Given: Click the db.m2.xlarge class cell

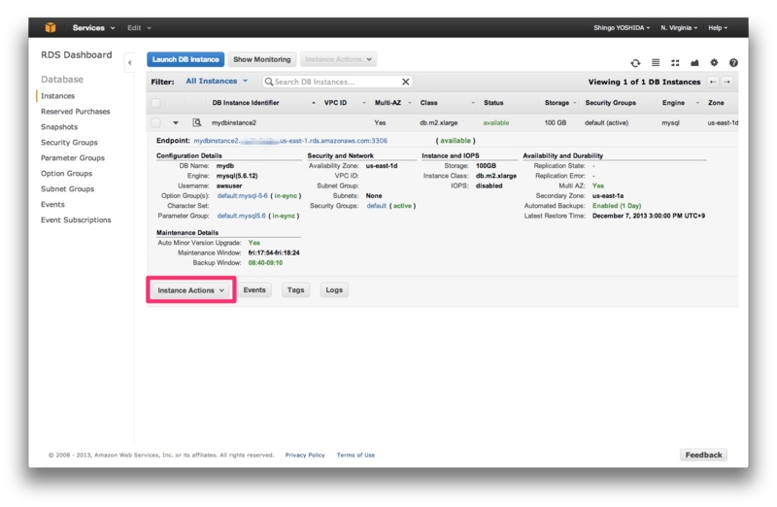Looking at the screenshot, I should pos(439,122).
